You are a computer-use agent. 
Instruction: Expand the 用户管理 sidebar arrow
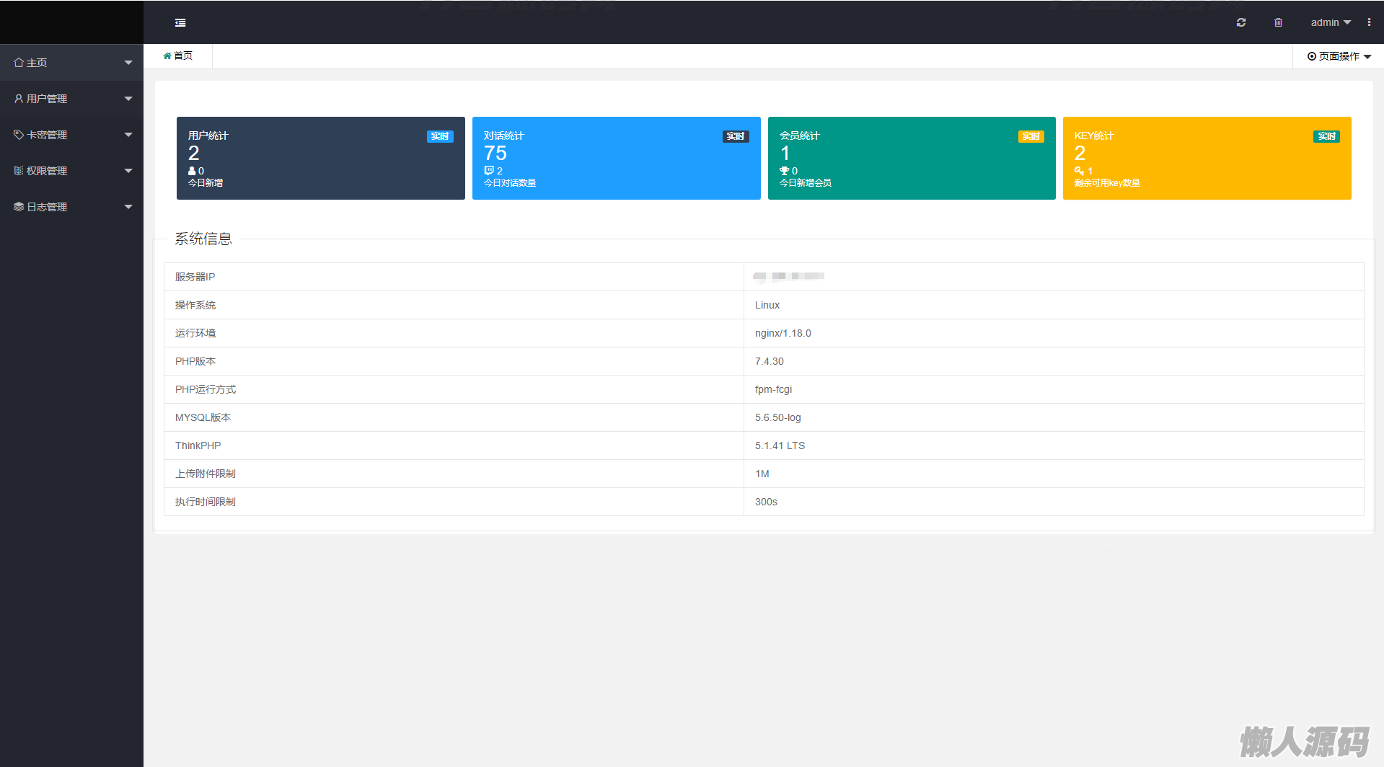point(128,99)
